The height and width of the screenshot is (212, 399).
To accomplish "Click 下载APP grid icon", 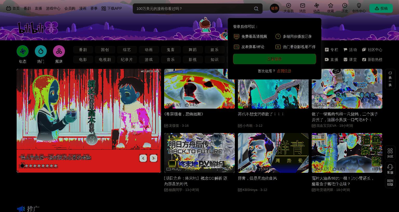I will pos(104,9).
